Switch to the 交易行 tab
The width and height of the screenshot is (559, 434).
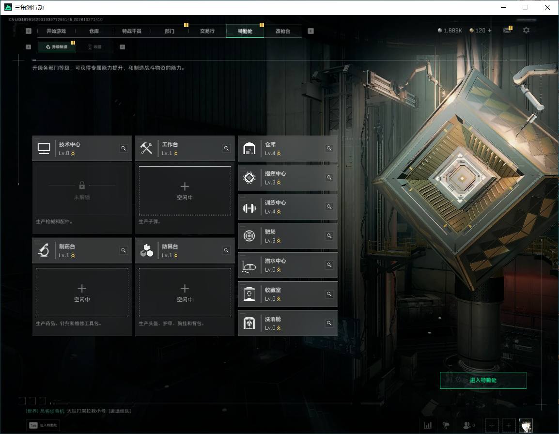(x=207, y=31)
